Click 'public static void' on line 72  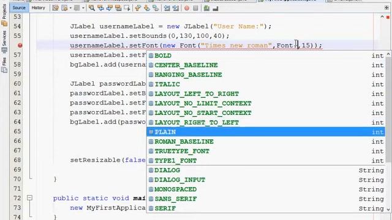[91, 198]
